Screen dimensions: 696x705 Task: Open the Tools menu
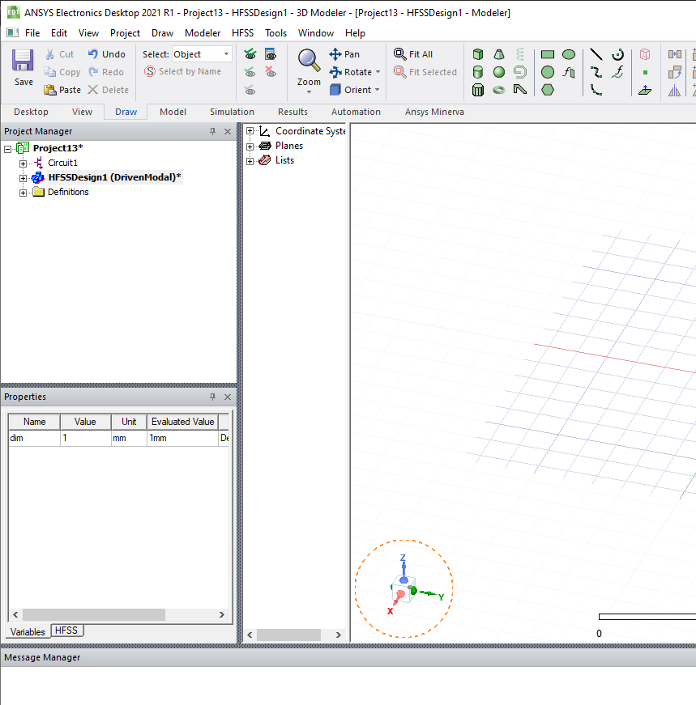[x=275, y=33]
